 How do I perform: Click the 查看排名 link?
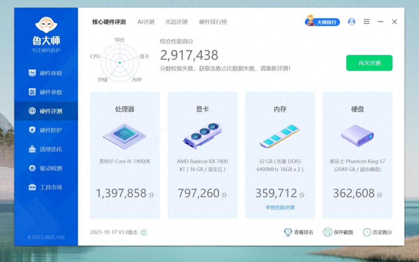tap(299, 232)
